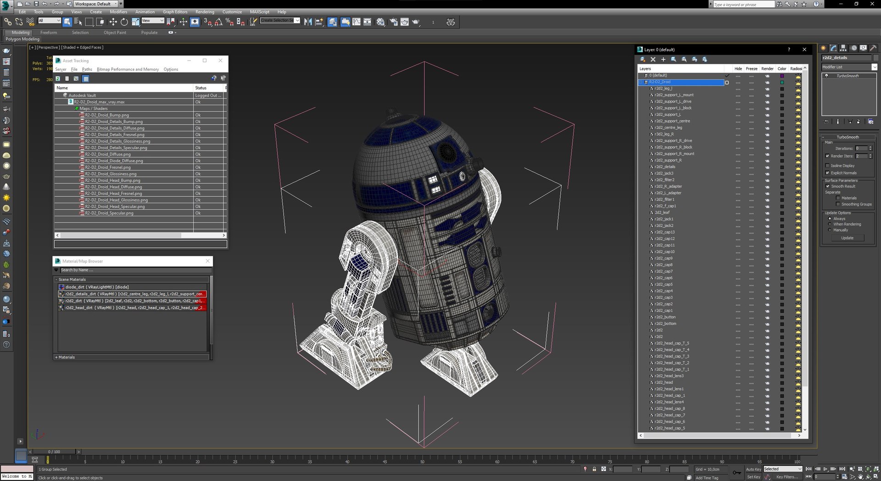The image size is (881, 481).
Task: Click the Auto Key button
Action: coord(753,469)
